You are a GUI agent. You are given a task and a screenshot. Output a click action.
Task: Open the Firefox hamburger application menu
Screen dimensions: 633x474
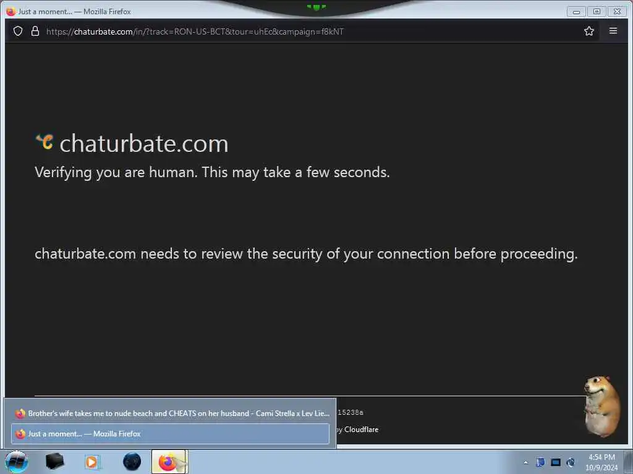coord(613,31)
